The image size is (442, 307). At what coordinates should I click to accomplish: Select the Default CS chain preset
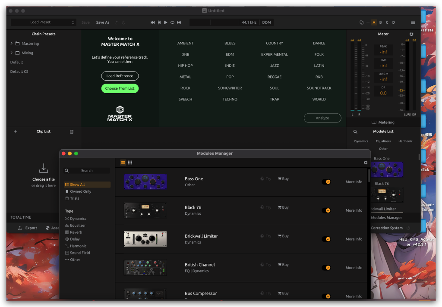(x=19, y=72)
